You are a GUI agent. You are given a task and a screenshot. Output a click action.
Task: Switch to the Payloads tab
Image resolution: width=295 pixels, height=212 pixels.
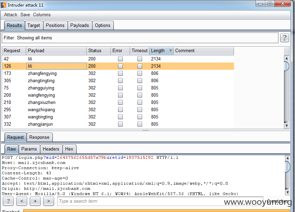point(80,26)
